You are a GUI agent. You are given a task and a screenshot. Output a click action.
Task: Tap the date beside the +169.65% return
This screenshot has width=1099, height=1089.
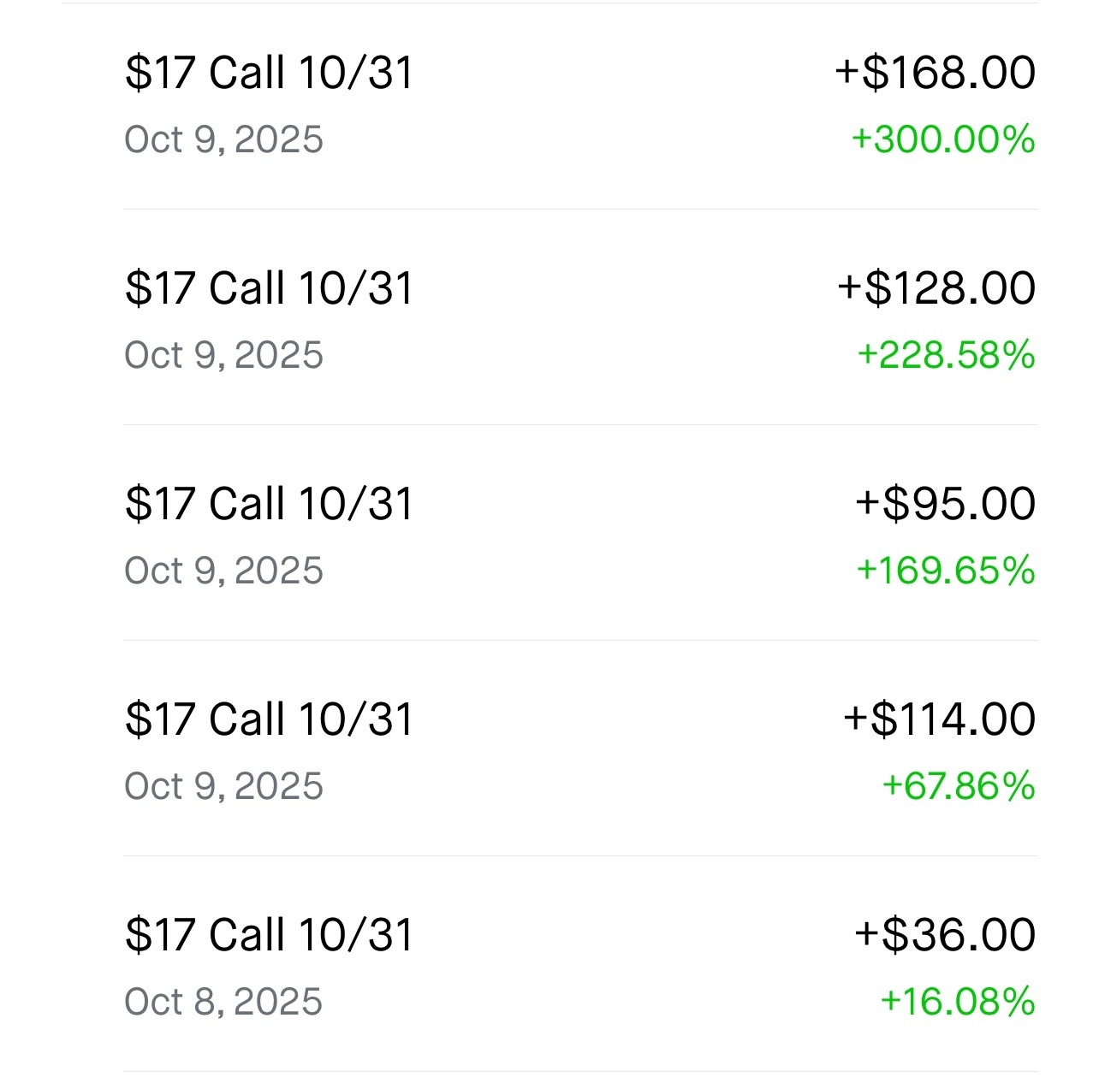click(223, 571)
